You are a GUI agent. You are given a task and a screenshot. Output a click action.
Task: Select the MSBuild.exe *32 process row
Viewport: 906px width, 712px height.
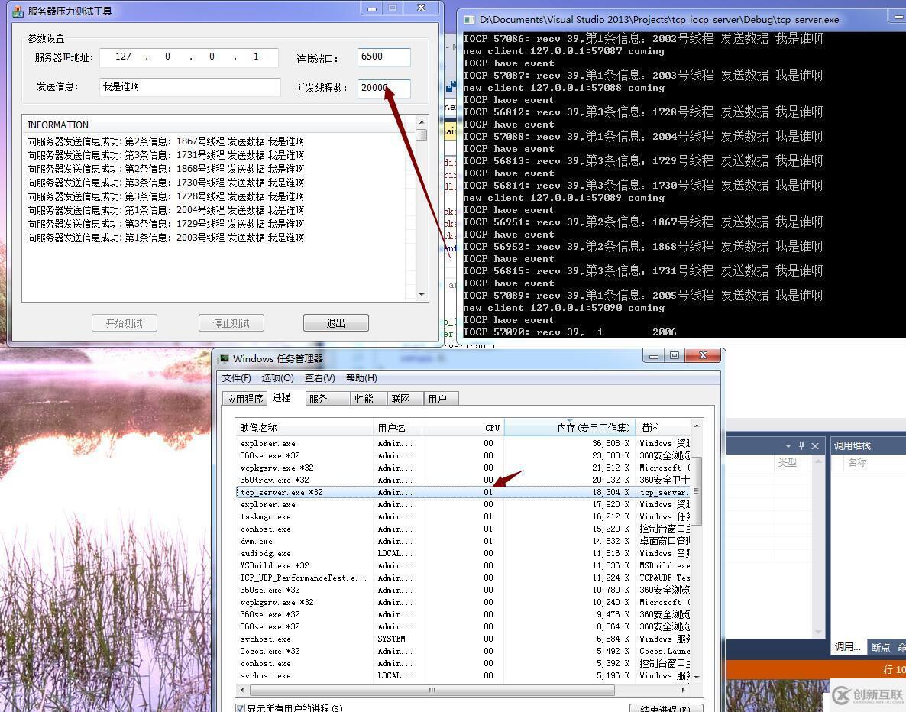point(464,566)
